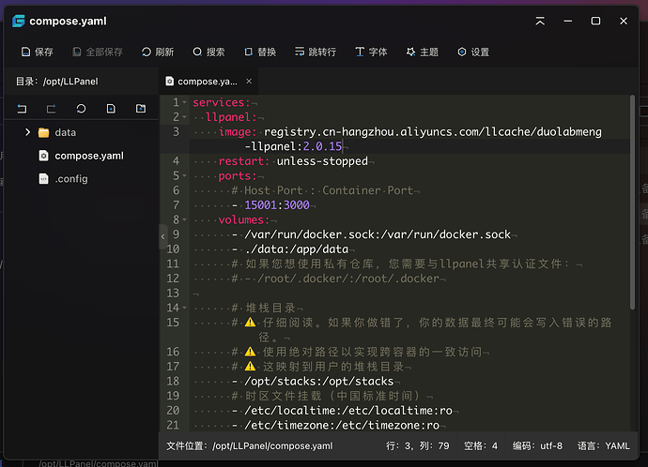648x467 pixels.
Task: Click the /opt/stacks:/opt/stacks volume line
Action: pyautogui.click(x=318, y=381)
